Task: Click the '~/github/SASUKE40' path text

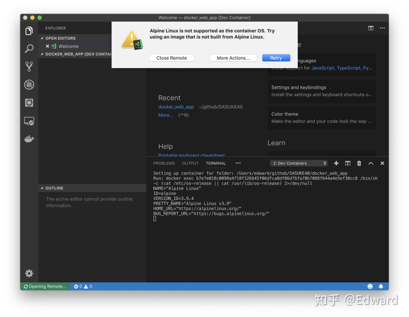Action: pos(220,107)
